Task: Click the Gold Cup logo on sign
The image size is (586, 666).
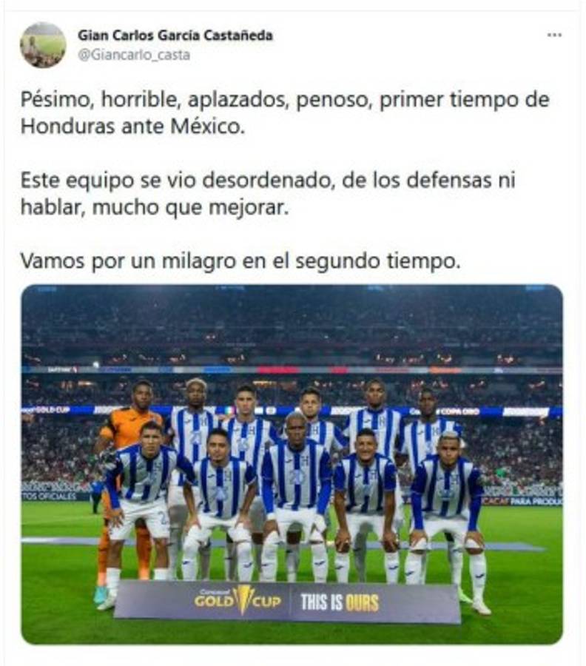Action: (238, 599)
